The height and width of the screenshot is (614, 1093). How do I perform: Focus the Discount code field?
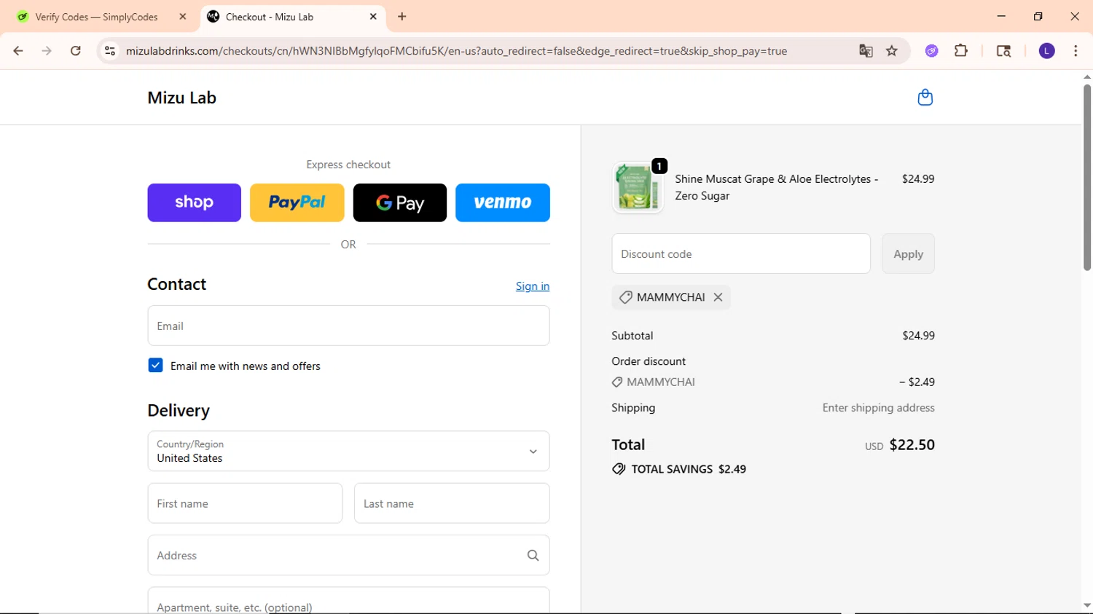point(741,253)
